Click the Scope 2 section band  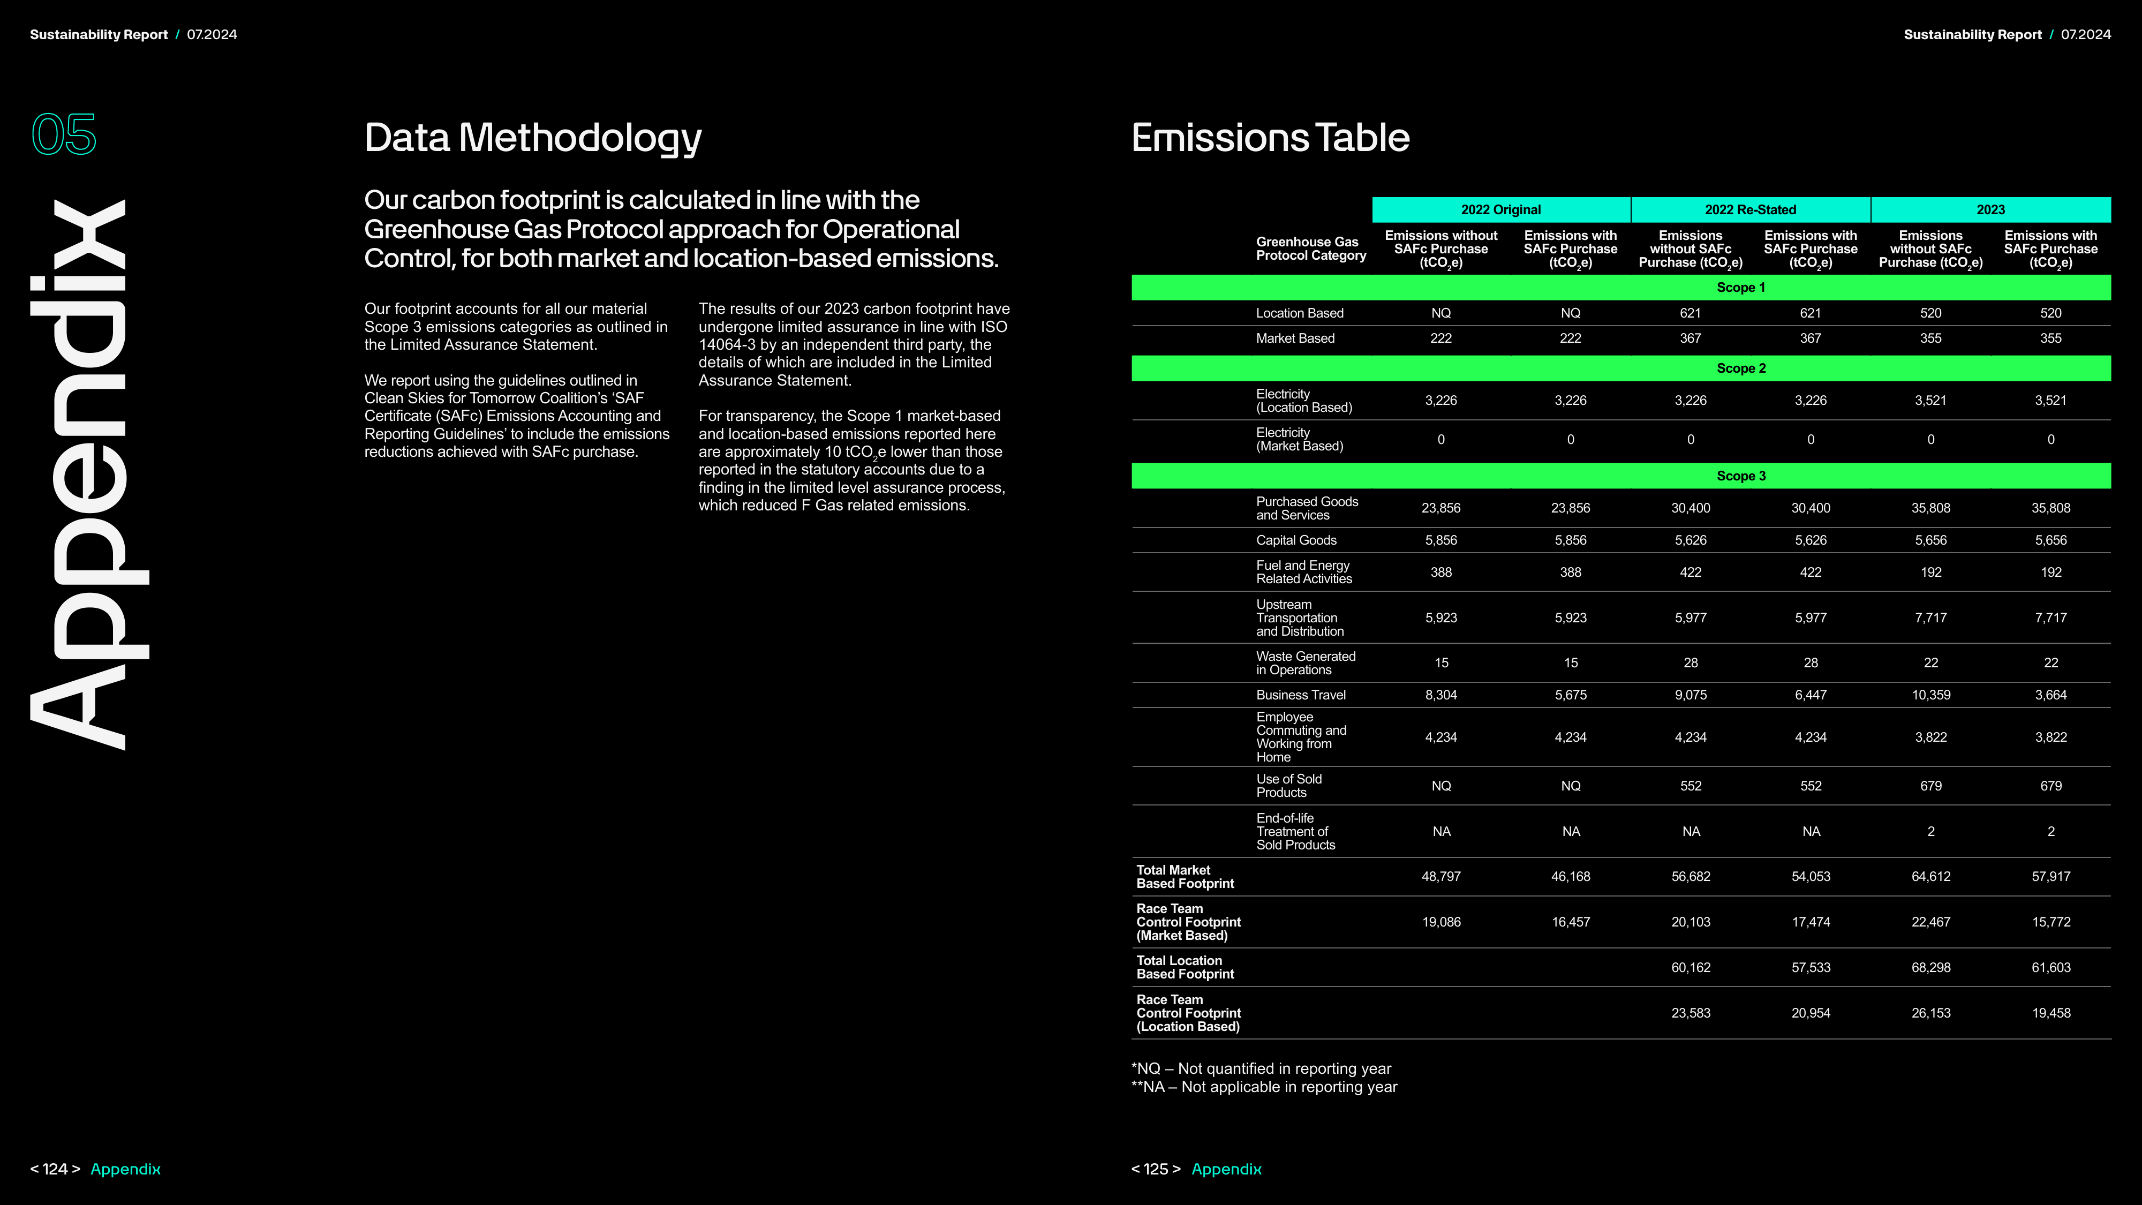point(1620,368)
